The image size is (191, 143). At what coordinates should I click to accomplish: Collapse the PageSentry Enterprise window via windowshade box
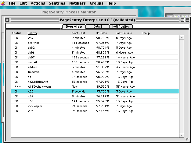(187, 20)
